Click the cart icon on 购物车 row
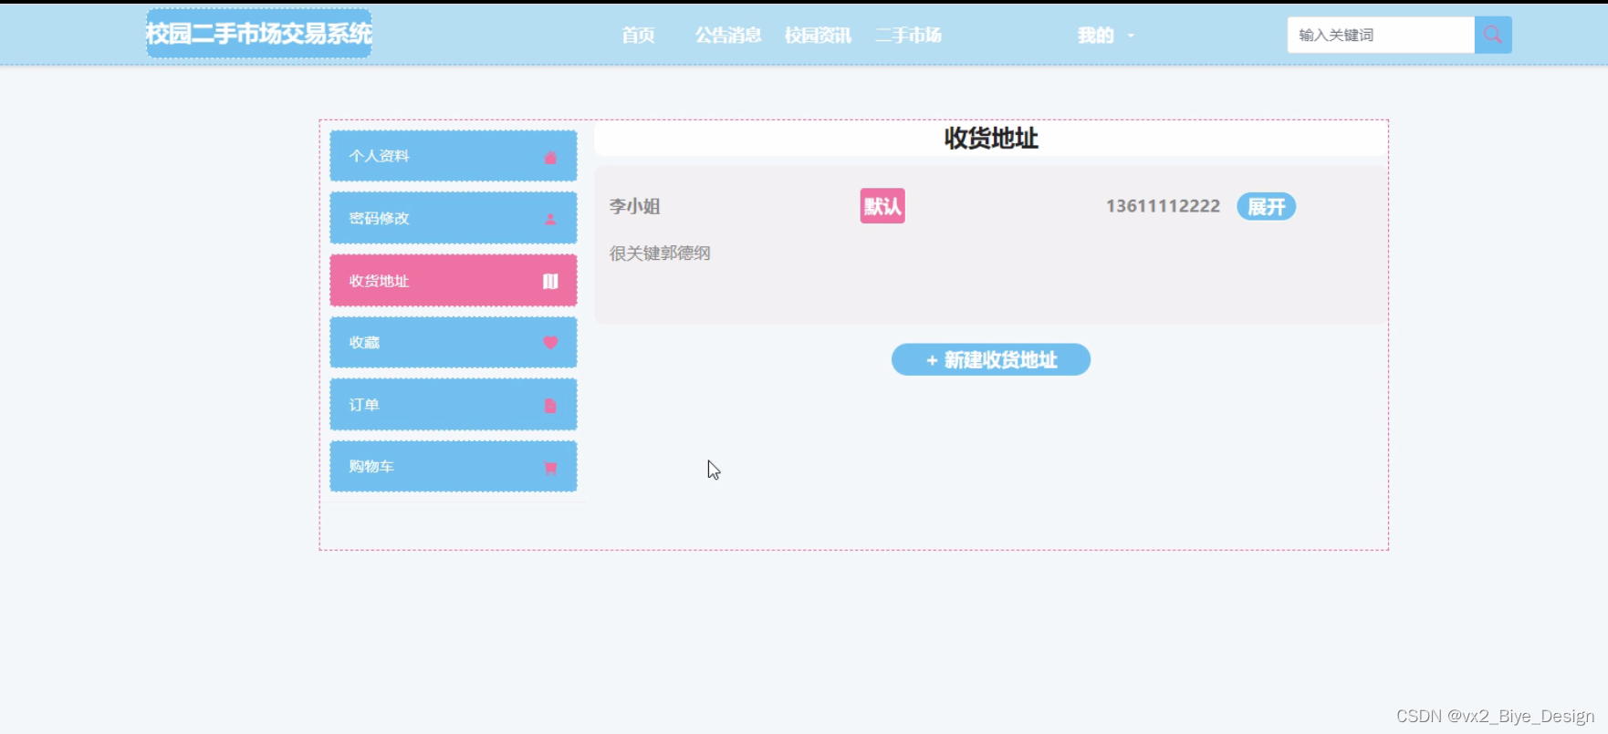 550,468
